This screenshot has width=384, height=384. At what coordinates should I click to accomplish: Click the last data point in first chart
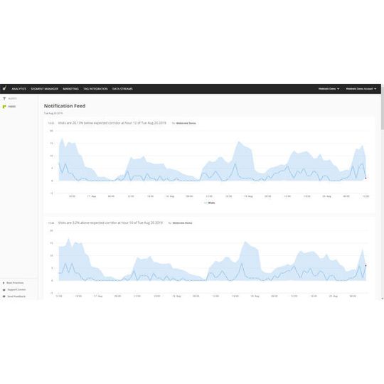coord(366,178)
